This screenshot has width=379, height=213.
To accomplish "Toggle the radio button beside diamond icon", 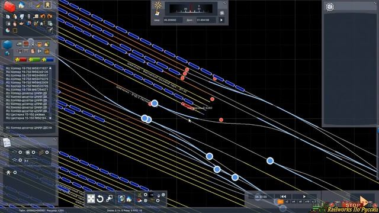I will click(x=20, y=153).
